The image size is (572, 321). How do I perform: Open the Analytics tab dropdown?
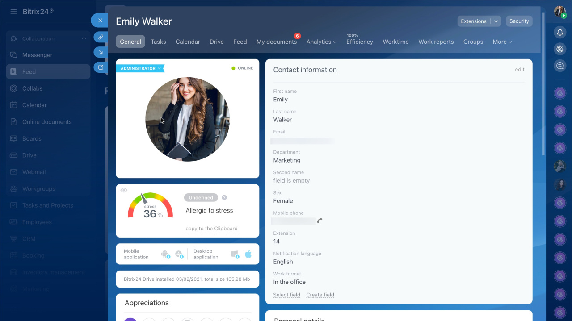pyautogui.click(x=321, y=42)
